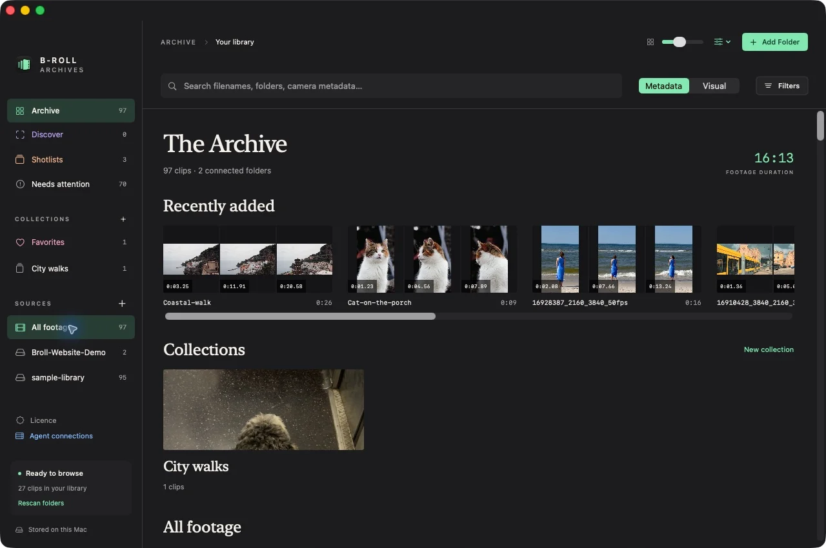Select the sample-library source
This screenshot has height=548, width=826.
tap(71, 378)
